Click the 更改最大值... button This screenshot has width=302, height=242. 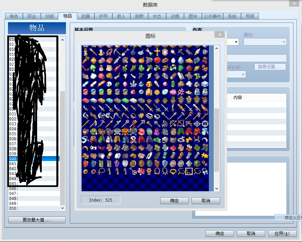tap(37, 220)
